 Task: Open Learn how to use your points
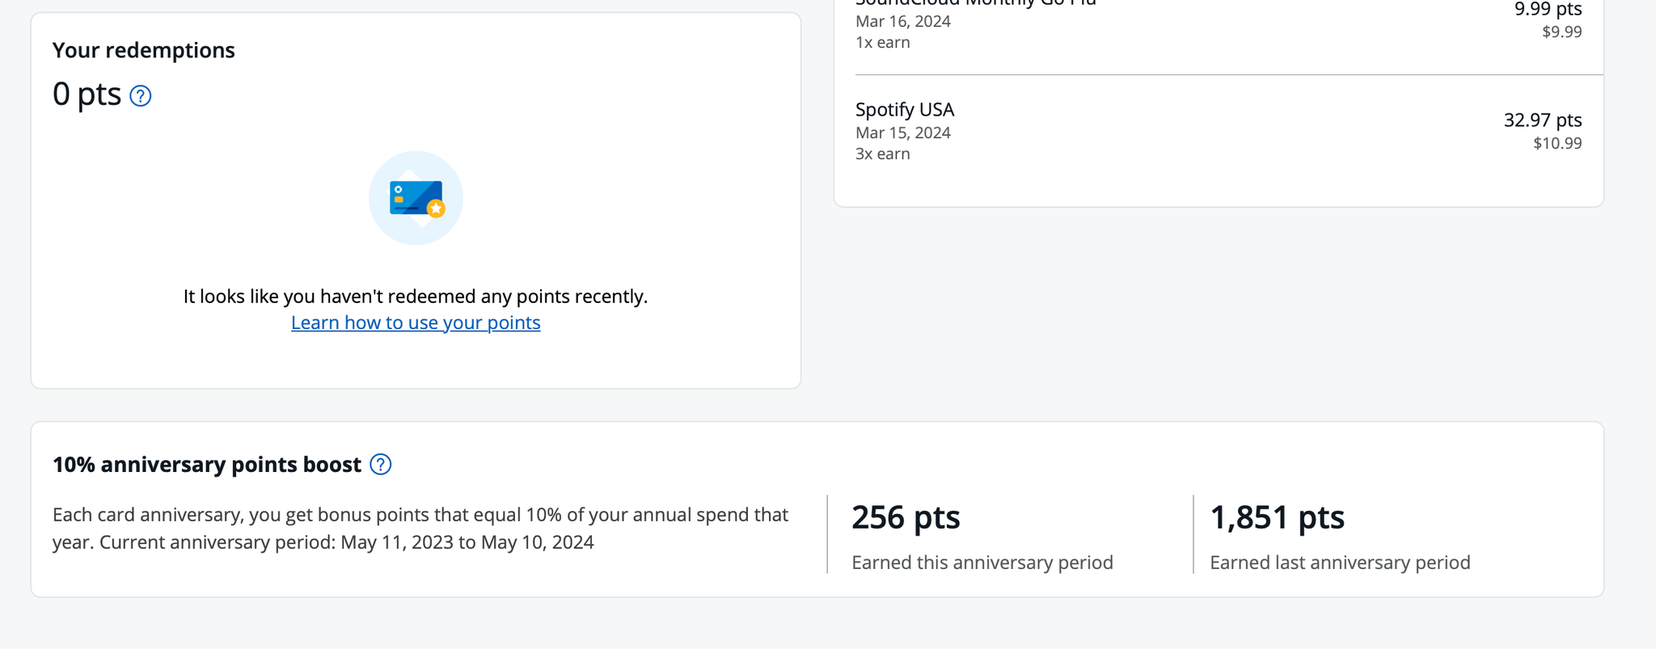point(415,322)
